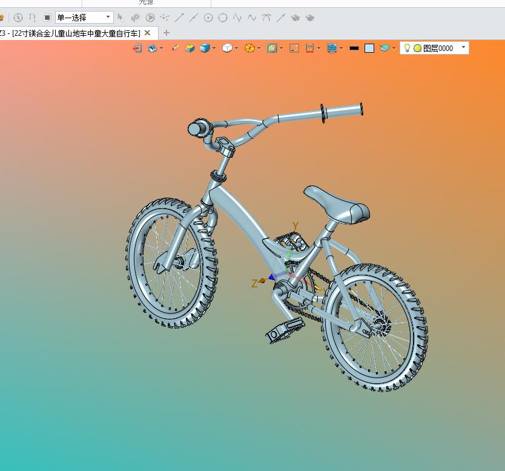This screenshot has width=505, height=471.
Task: Click the circled play arrow icon
Action: [150, 18]
